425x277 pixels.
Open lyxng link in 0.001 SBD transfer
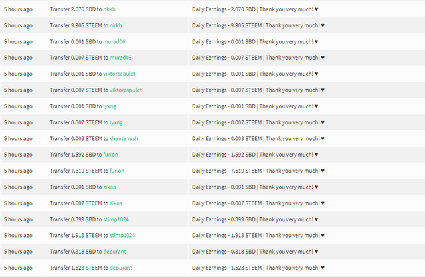tap(110, 106)
